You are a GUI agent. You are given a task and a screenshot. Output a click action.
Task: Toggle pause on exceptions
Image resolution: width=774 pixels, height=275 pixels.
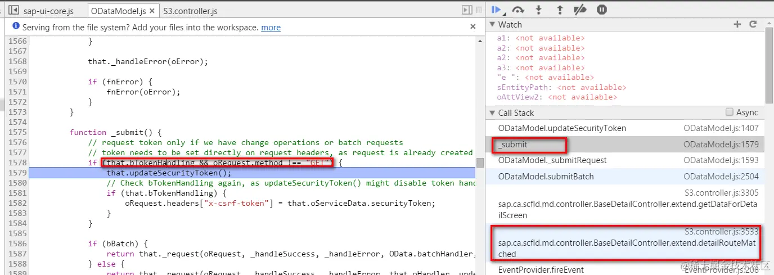[602, 10]
